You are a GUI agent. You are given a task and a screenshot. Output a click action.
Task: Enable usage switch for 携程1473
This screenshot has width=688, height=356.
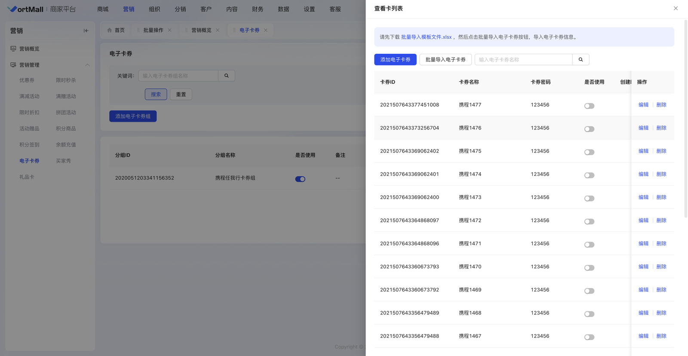589,198
